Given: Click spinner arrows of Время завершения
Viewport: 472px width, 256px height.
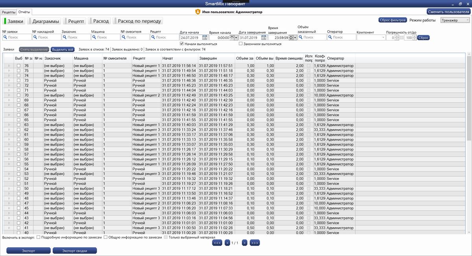Looking at the screenshot, I should [x=291, y=38].
